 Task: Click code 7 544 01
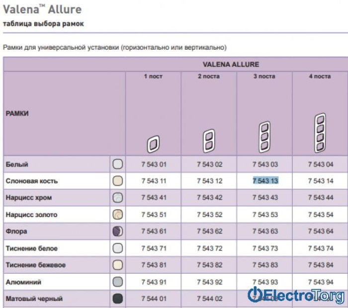click(154, 299)
